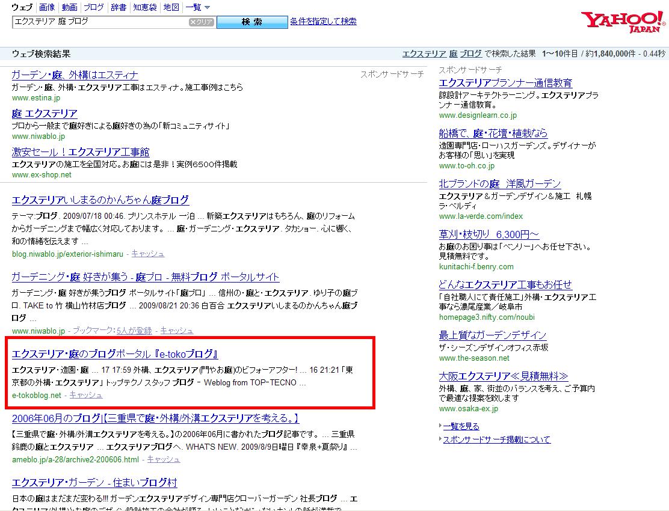Open the 動画 search tab
The height and width of the screenshot is (511, 669).
pos(69,7)
